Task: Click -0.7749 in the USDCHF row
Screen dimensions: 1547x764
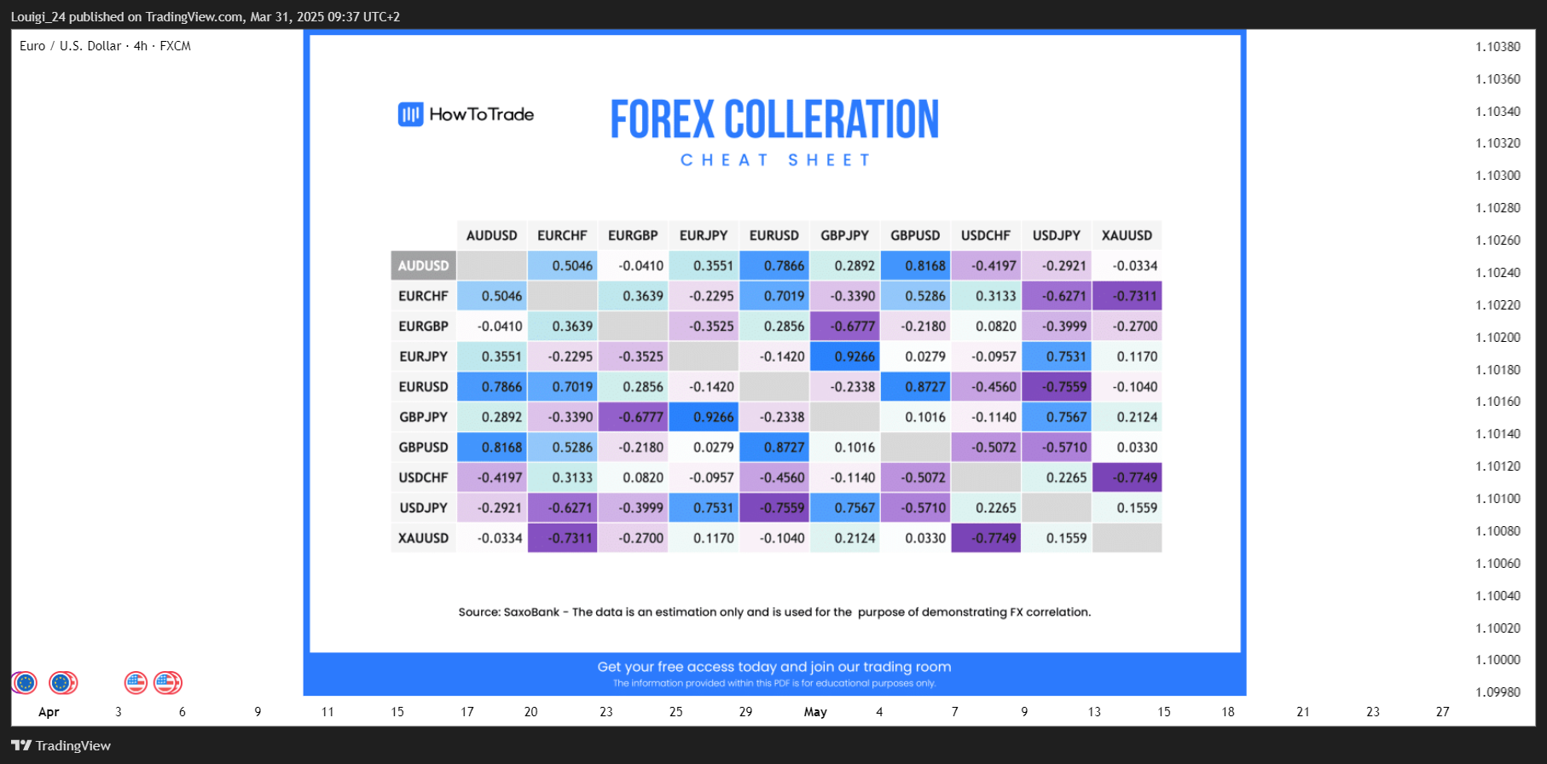Action: 1127,477
